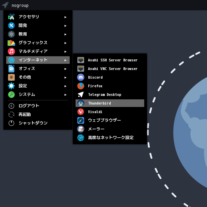Open the 開発 category
Viewport: 207px width, 207px height.
[38, 26]
